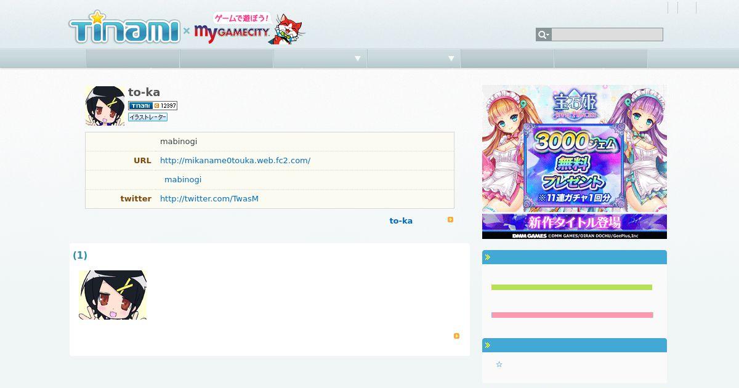Open the search options magnifier dropdown
Viewport: 739px width, 388px height.
[543, 34]
